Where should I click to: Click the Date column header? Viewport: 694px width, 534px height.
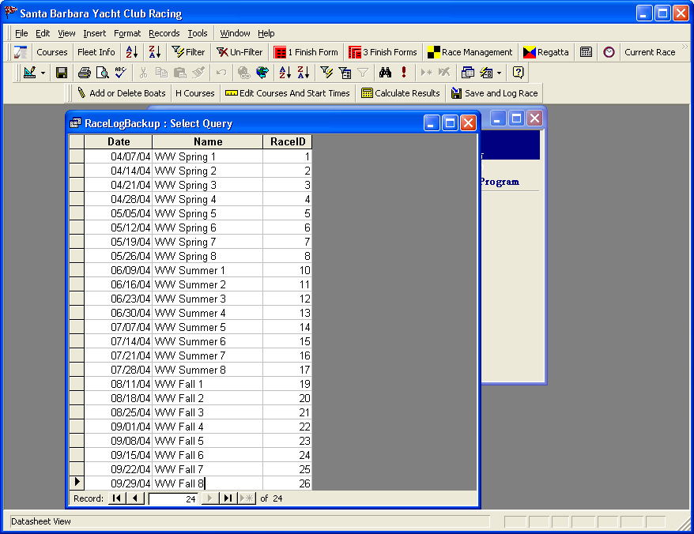119,141
